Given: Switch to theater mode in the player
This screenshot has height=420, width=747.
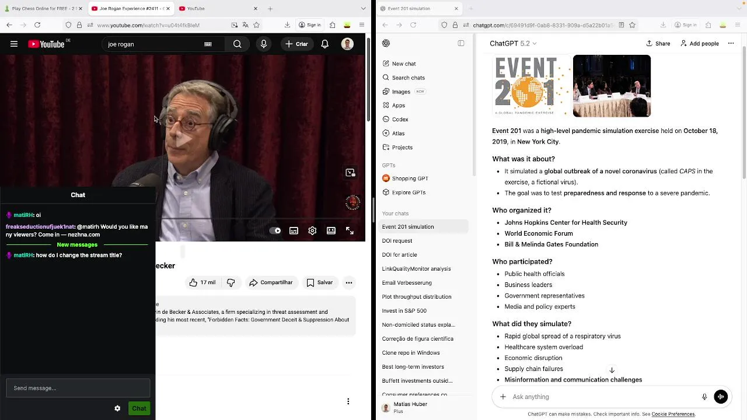Looking at the screenshot, I should 331,230.
